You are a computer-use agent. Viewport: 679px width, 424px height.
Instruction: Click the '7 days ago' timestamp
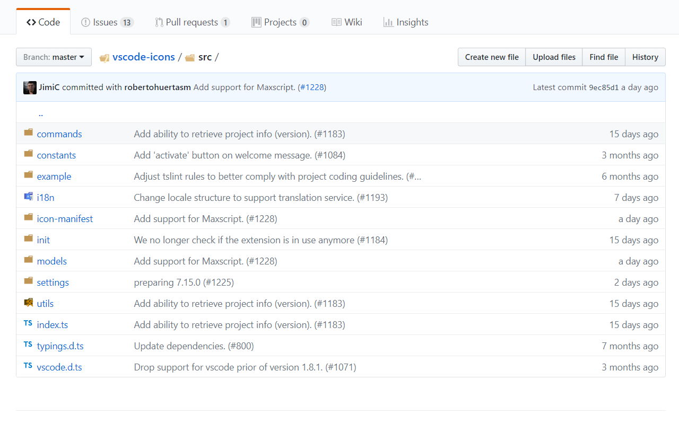point(637,198)
